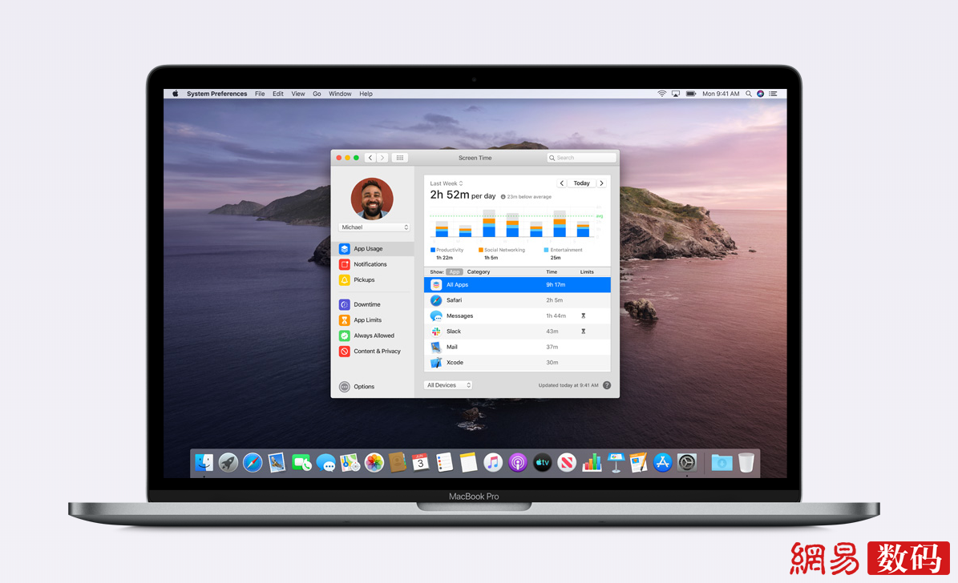Screen dimensions: 958x583
Task: Click the help question mark button
Action: [607, 385]
